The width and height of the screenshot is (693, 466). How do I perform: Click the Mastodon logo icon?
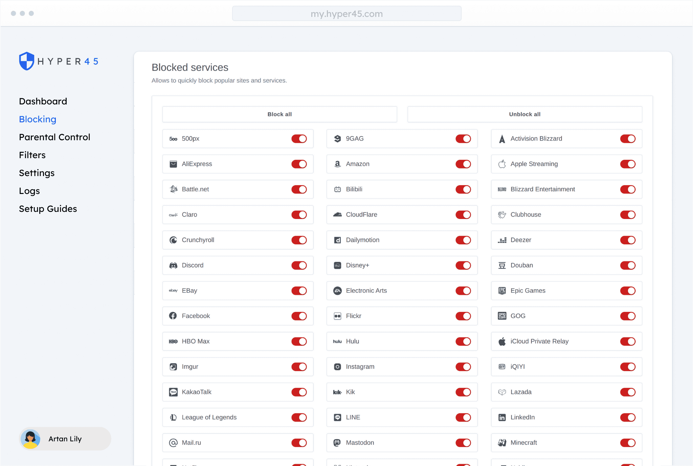click(337, 443)
